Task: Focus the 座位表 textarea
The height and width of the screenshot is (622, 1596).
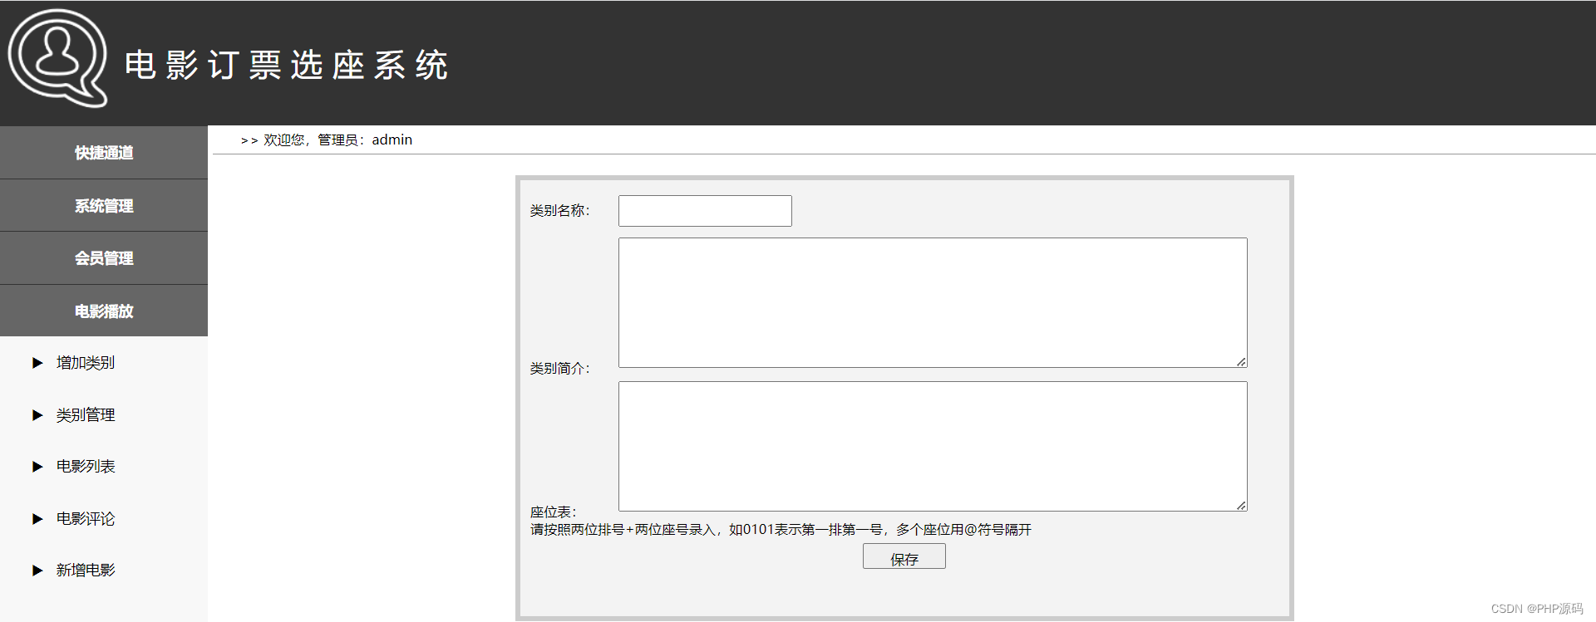Action: (x=933, y=447)
